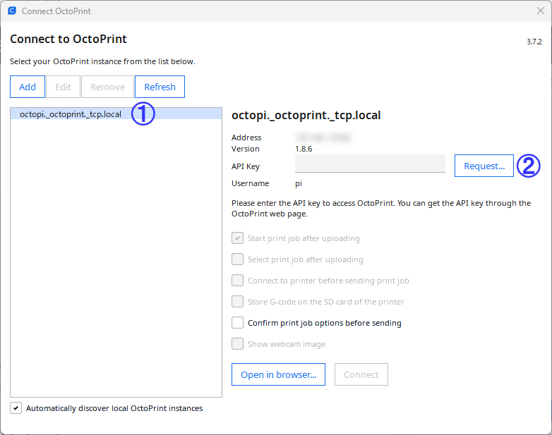Enable Confirm print job options before sending
This screenshot has width=552, height=435.
(238, 322)
